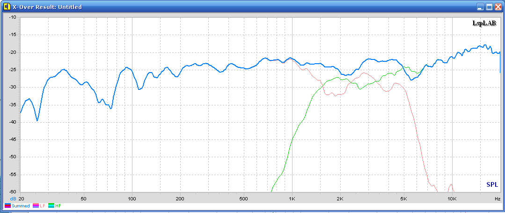Click the SPL label in the graph
Image resolution: width=505 pixels, height=213 pixels.
pos(491,184)
